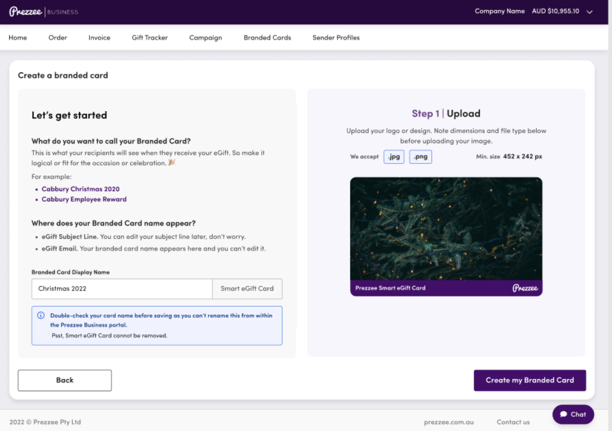The height and width of the screenshot is (431, 612).
Task: Expand the company account dropdown chevron
Action: click(590, 12)
